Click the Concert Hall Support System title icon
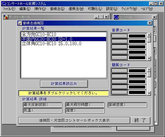This screenshot has width=165, height=137. (4, 4)
